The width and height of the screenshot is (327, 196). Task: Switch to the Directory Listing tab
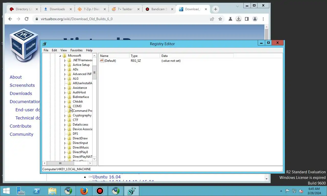tap(24, 9)
